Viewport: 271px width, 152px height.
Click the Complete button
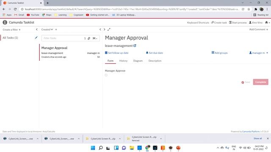point(261,82)
